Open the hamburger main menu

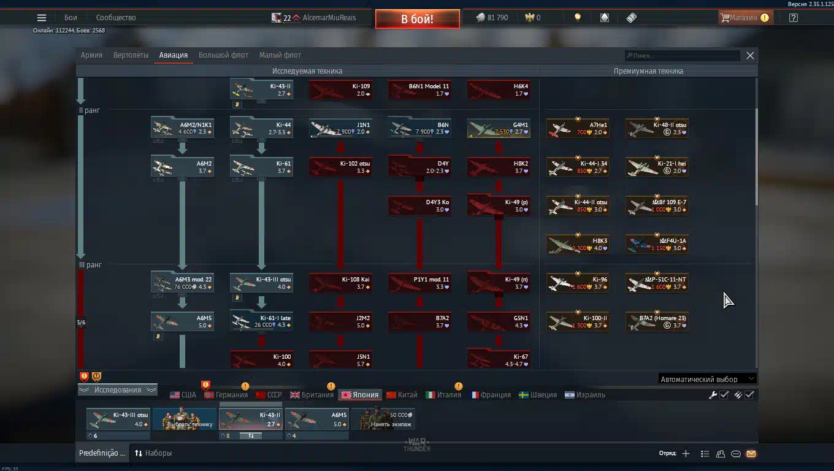point(42,18)
